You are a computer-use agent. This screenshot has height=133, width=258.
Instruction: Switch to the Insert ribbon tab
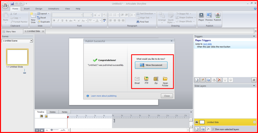point(27,9)
